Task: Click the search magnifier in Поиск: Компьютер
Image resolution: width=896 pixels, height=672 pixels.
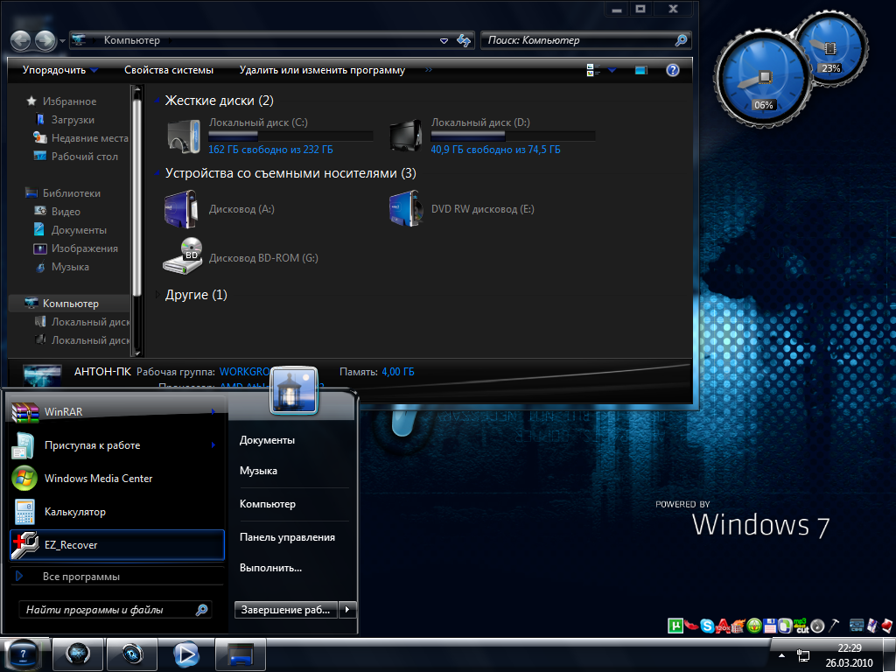Action: tap(681, 40)
